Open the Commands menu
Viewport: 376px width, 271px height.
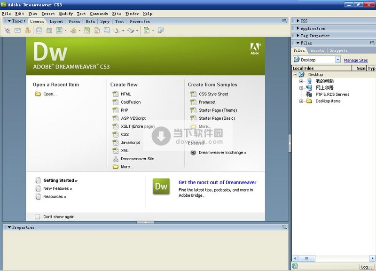pos(99,14)
